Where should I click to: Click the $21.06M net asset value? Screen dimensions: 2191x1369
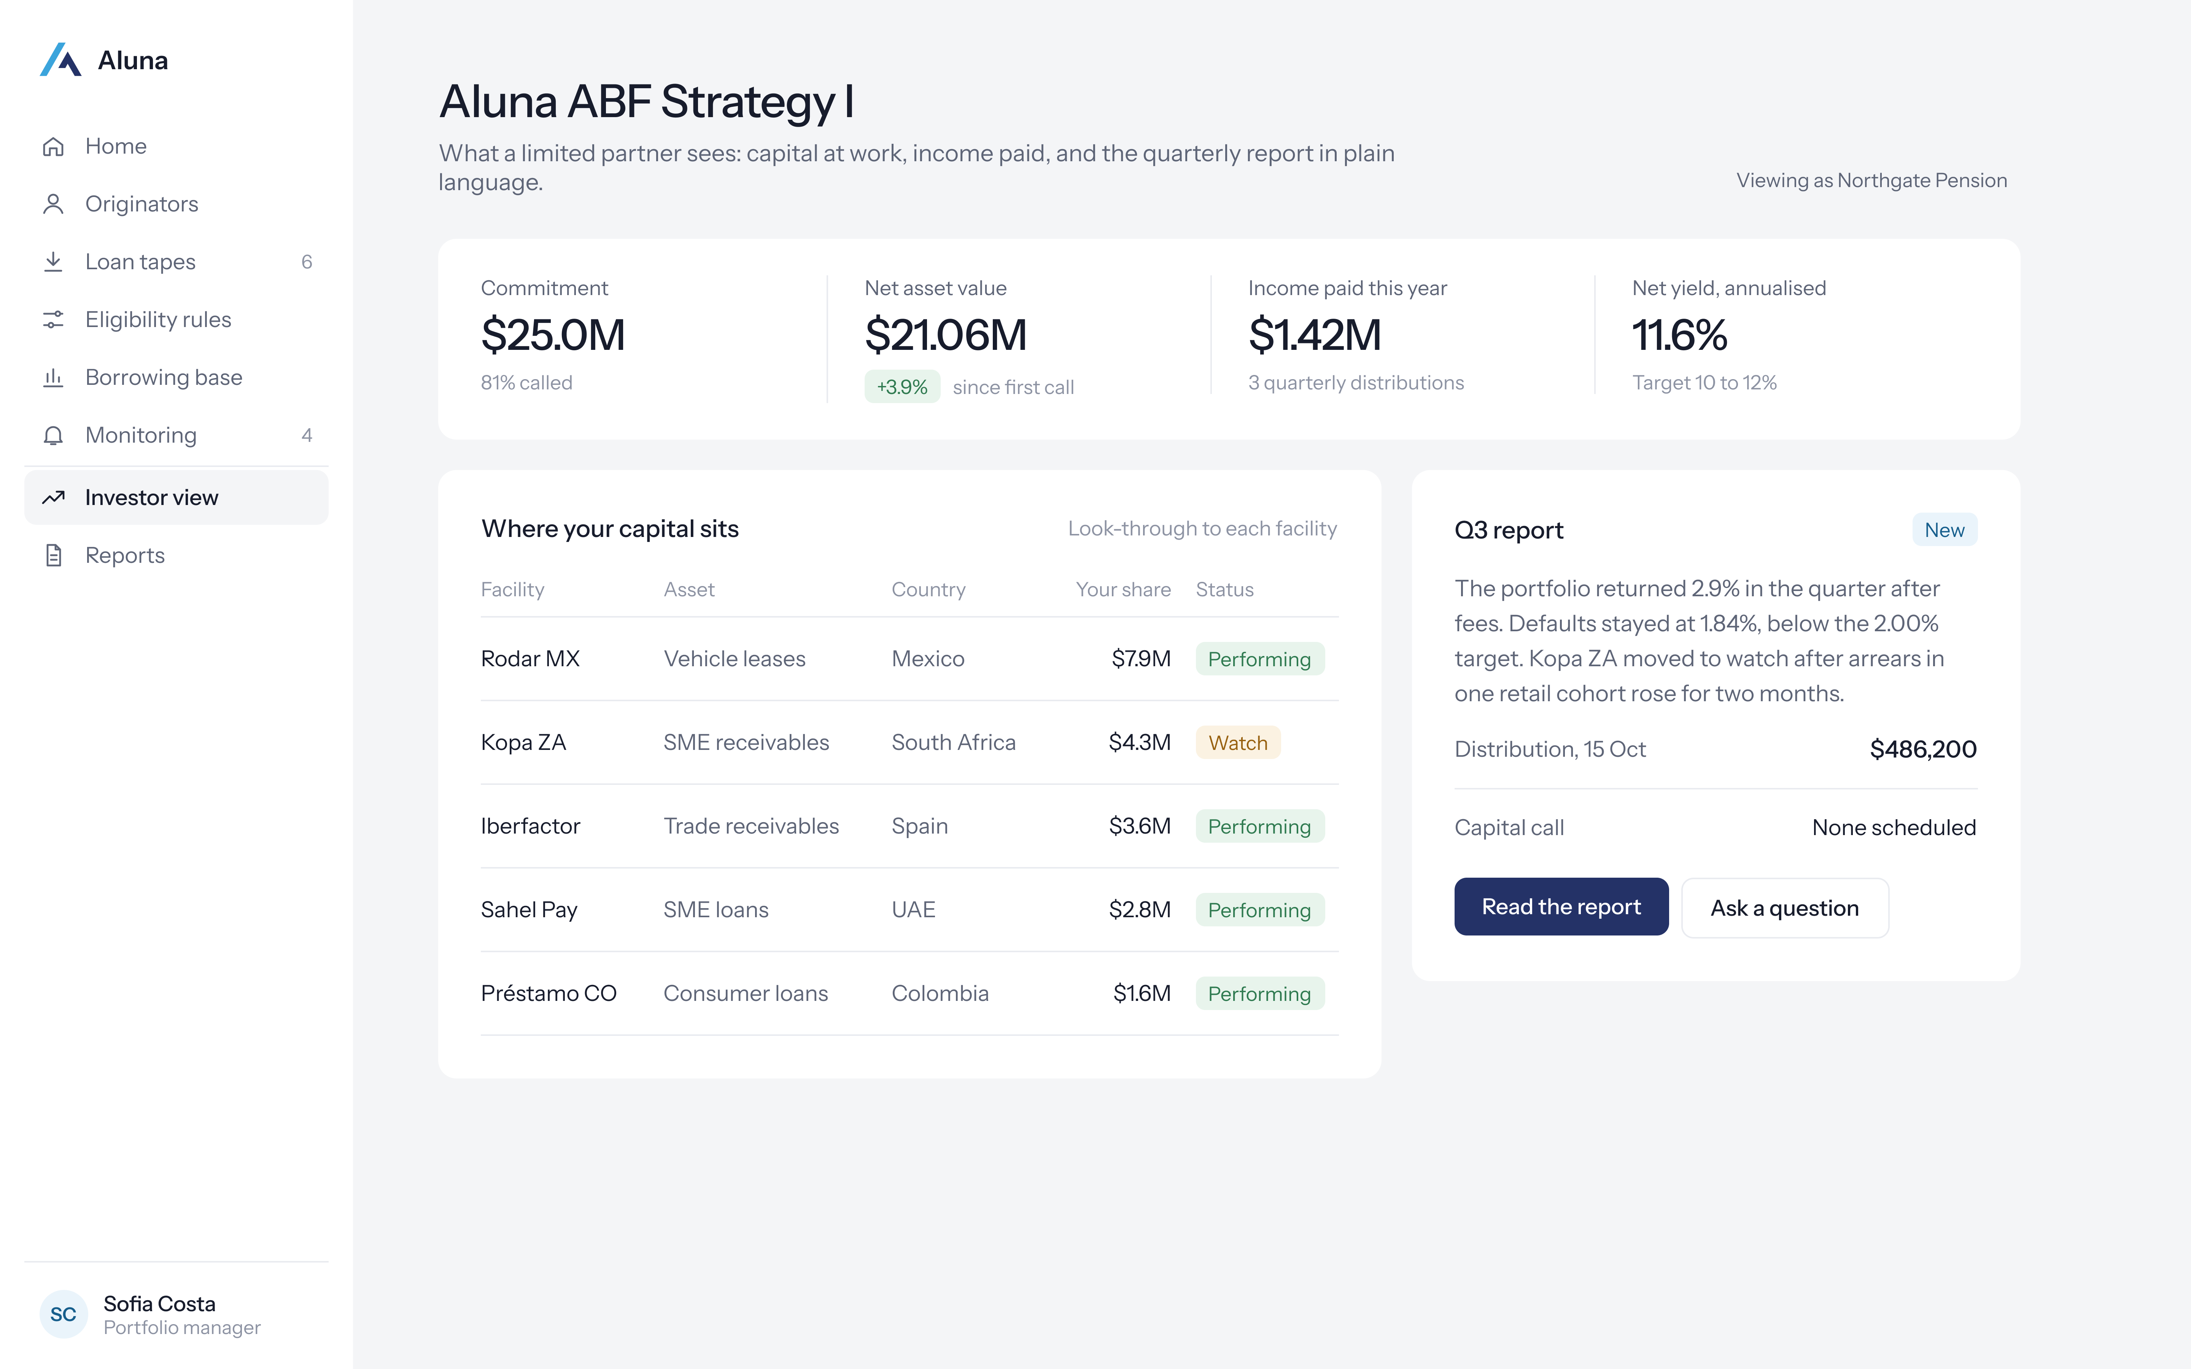click(x=945, y=335)
